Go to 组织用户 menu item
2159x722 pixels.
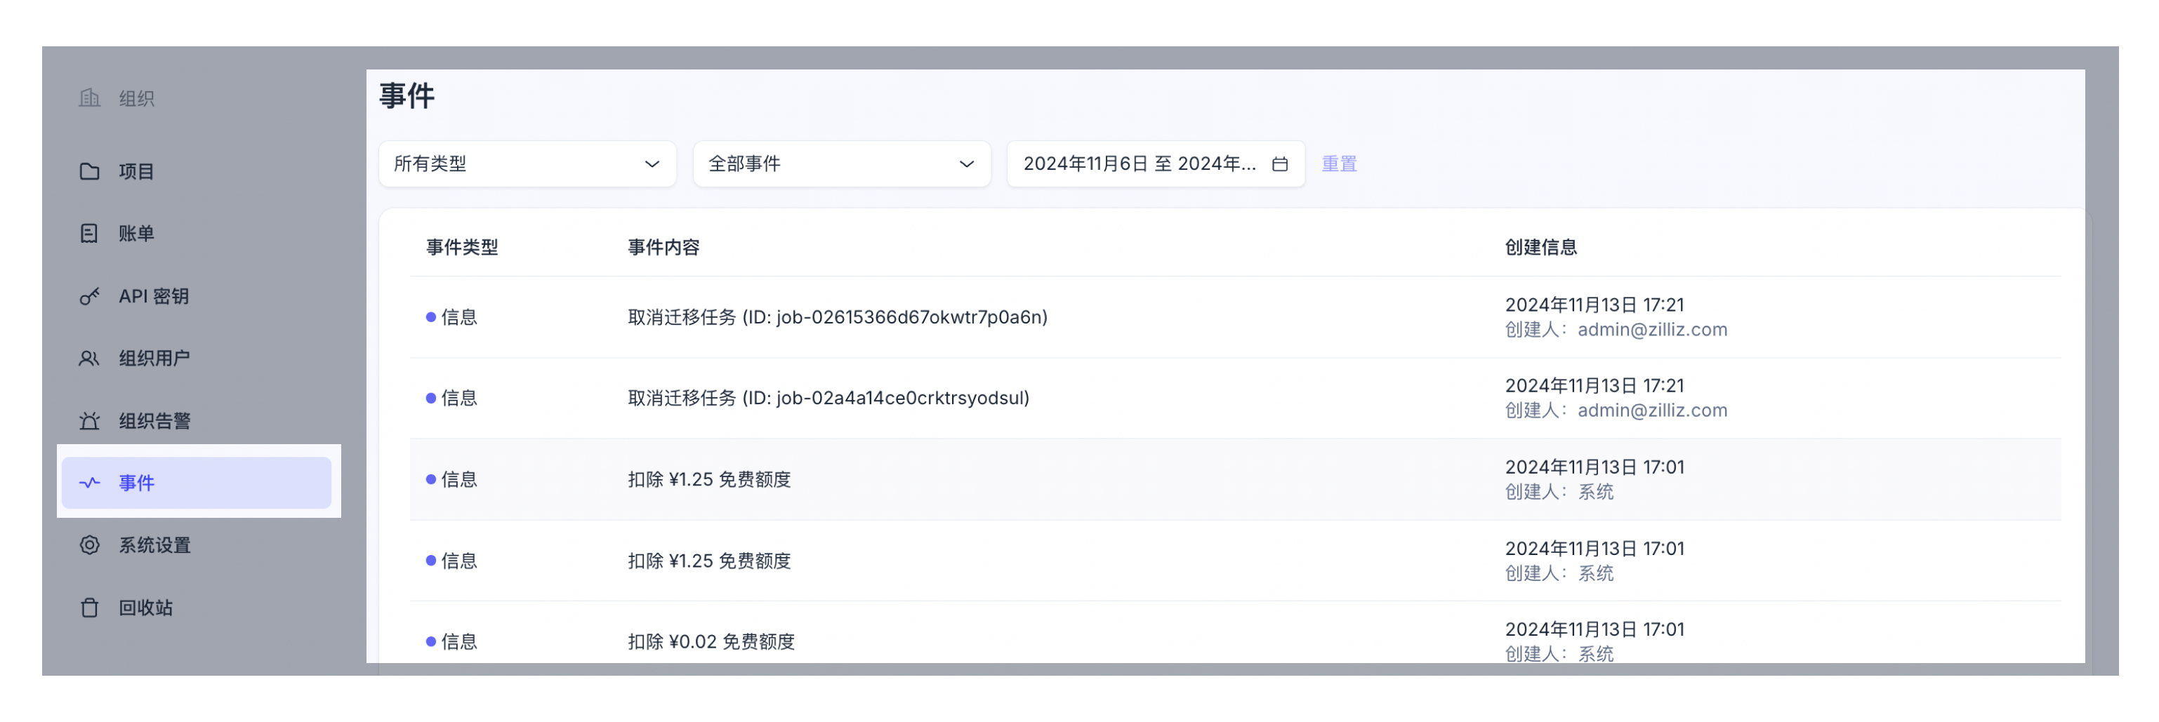pyautogui.click(x=154, y=359)
